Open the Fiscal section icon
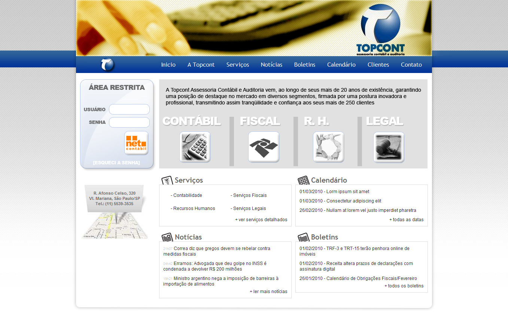This screenshot has height=329, width=508. pyautogui.click(x=264, y=147)
